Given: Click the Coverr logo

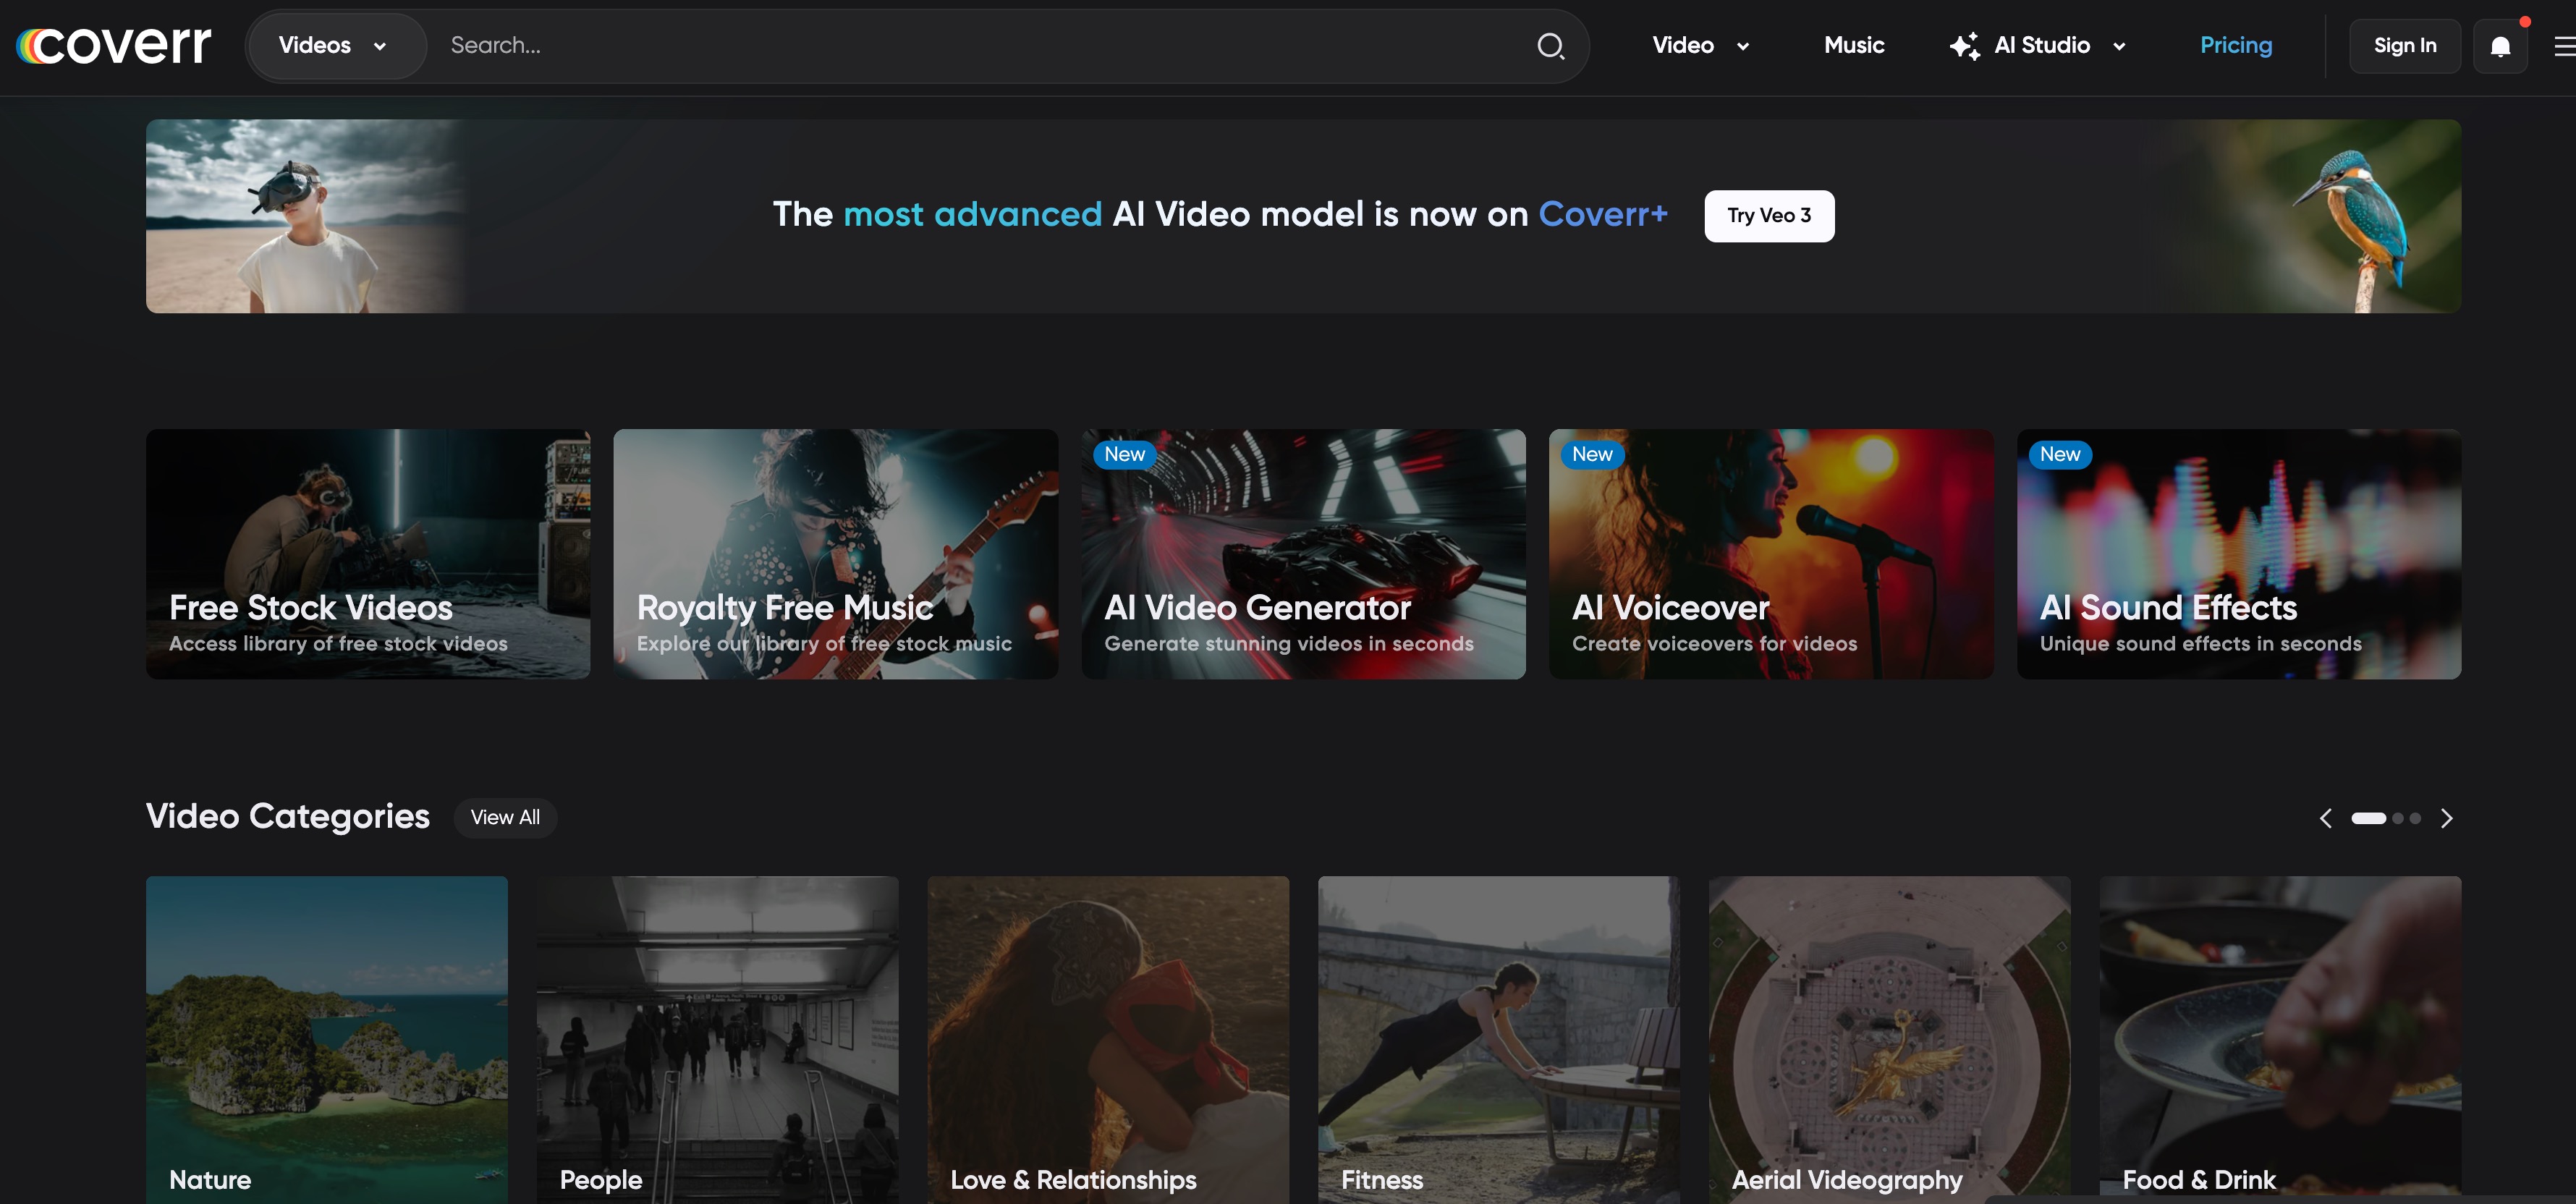Looking at the screenshot, I should pyautogui.click(x=114, y=45).
